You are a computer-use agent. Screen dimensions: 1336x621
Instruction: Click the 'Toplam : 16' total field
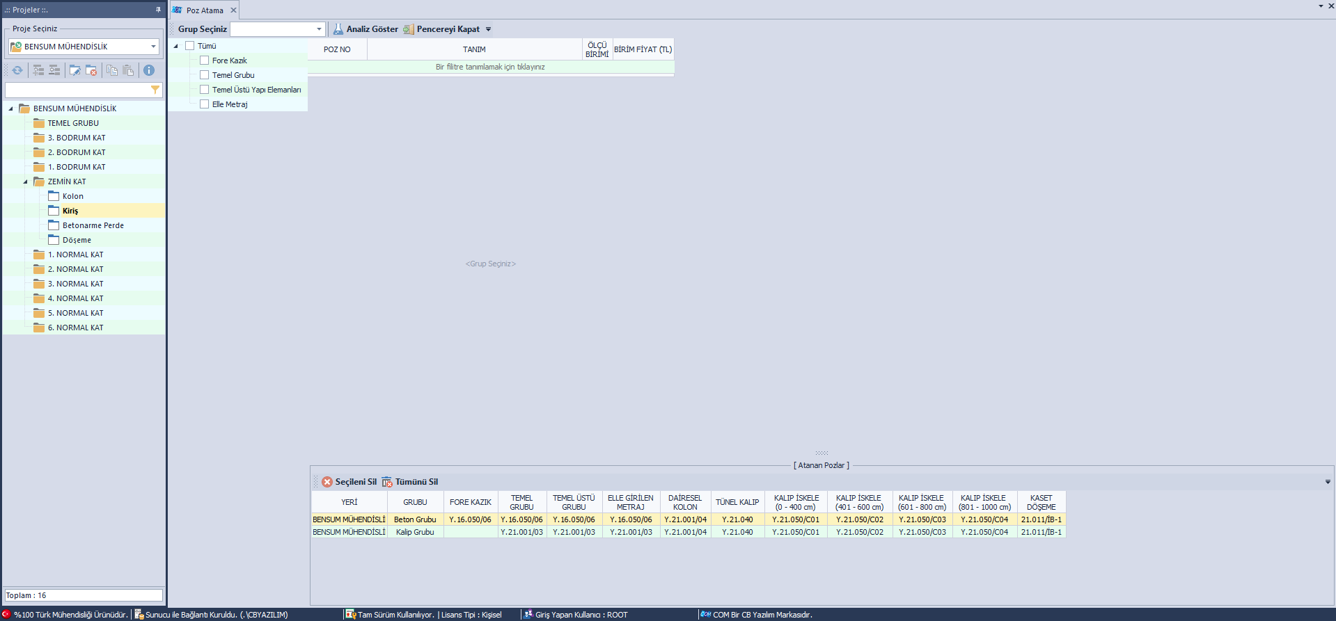pos(84,595)
